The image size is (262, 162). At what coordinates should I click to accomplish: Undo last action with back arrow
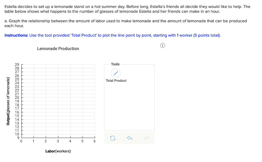pyautogui.click(x=129, y=138)
